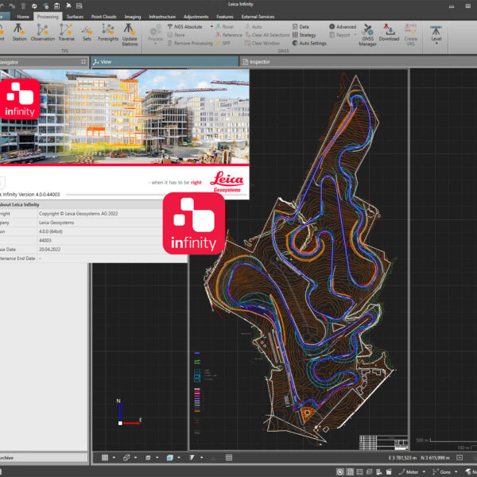
Task: Open the Adjustments ribbon tab
Action: pyautogui.click(x=196, y=17)
